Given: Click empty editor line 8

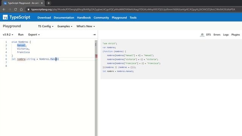Looking at the screenshot, I should (53, 66).
